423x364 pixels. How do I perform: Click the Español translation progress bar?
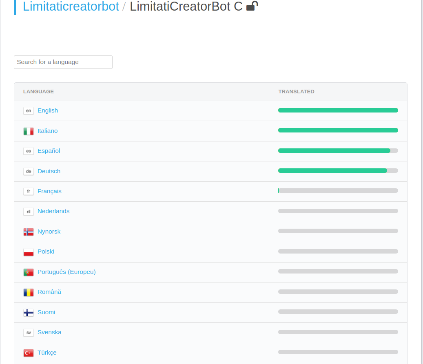tap(338, 151)
